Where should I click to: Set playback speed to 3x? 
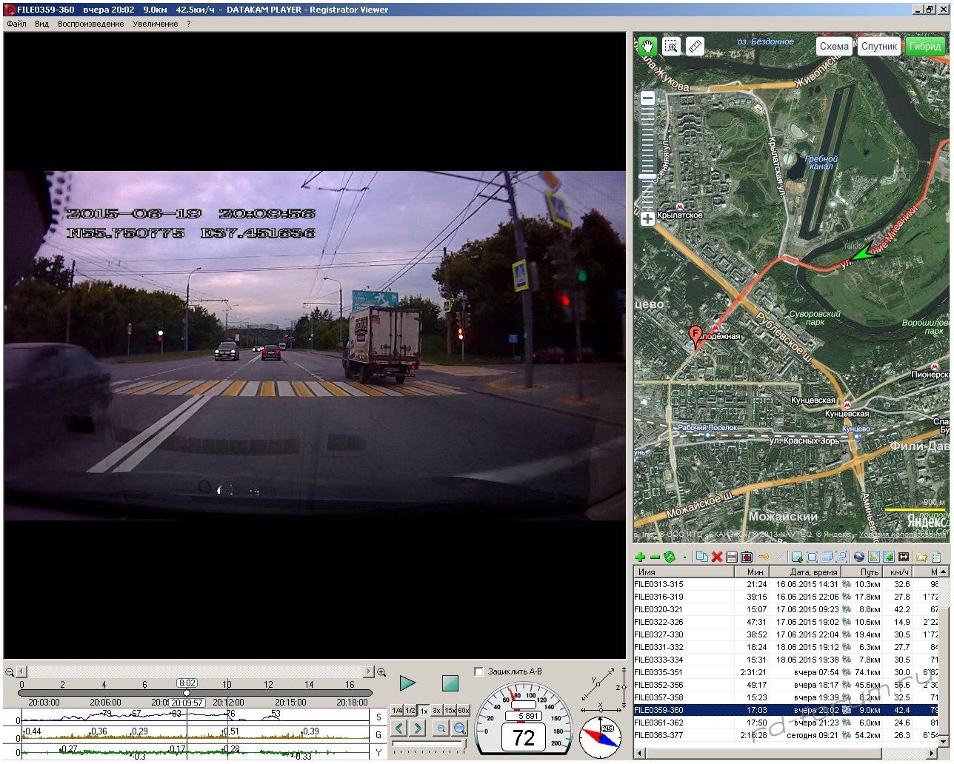pos(437,711)
